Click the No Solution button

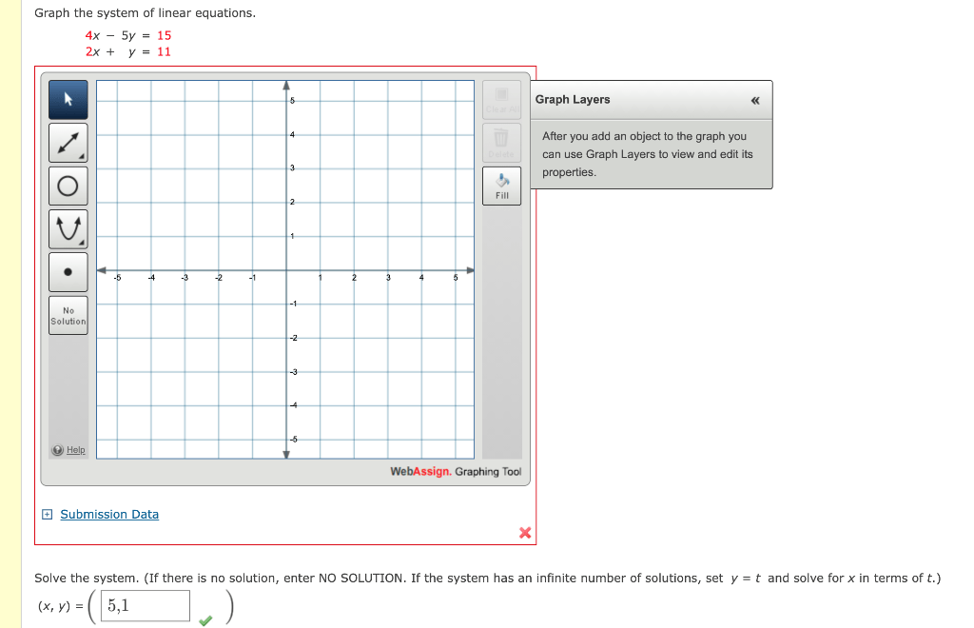(x=68, y=316)
